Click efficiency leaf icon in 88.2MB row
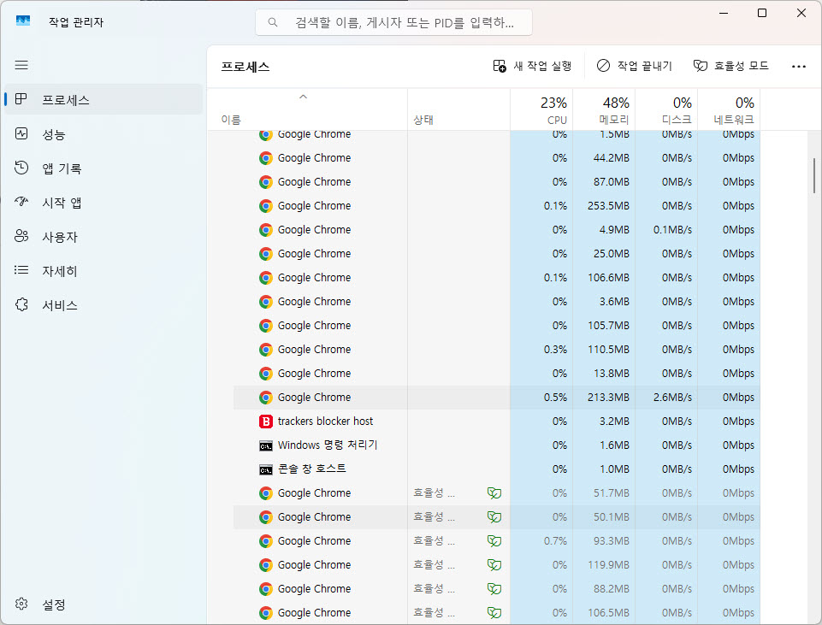Viewport: 822px width, 625px height. (x=494, y=589)
